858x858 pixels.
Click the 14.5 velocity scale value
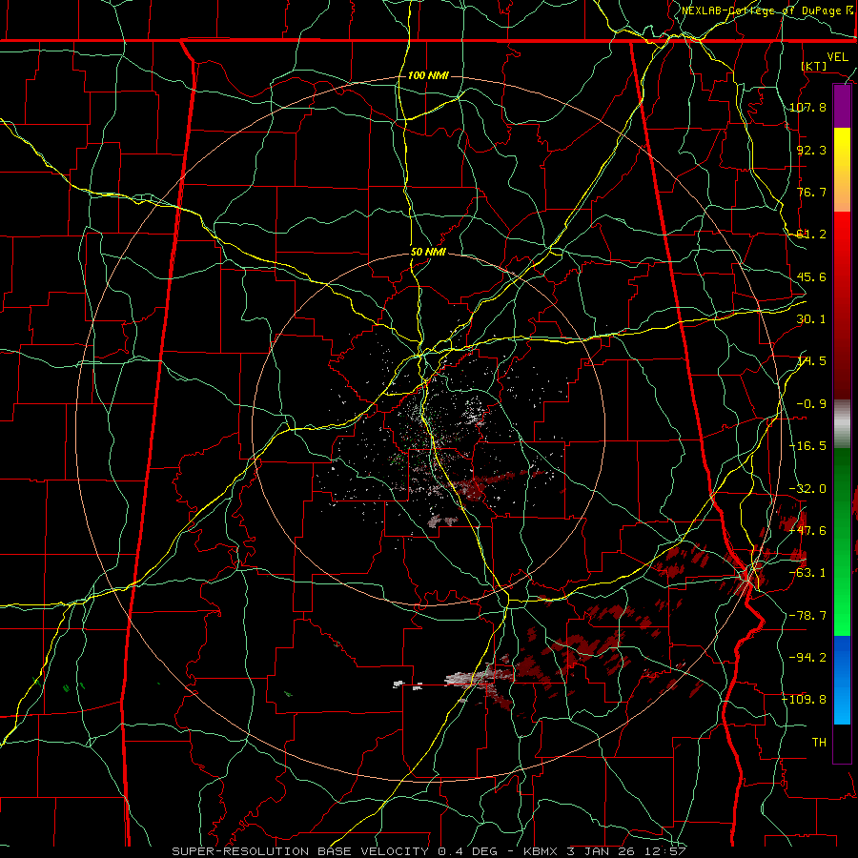click(811, 361)
